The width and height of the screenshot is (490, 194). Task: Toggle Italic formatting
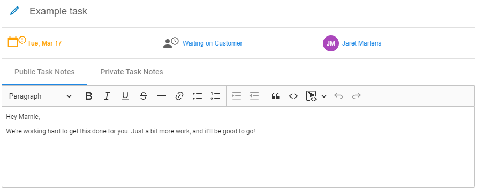(107, 96)
